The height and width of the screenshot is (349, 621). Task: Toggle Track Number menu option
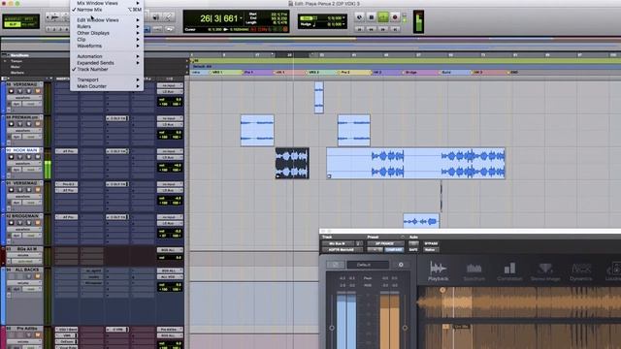[107, 69]
